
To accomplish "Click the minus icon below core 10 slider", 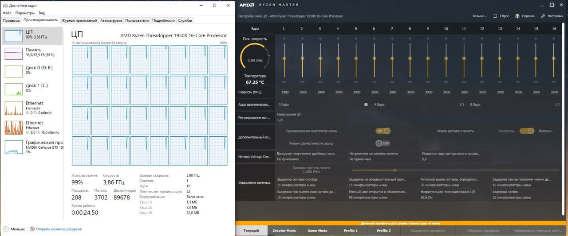I will [x=446, y=82].
